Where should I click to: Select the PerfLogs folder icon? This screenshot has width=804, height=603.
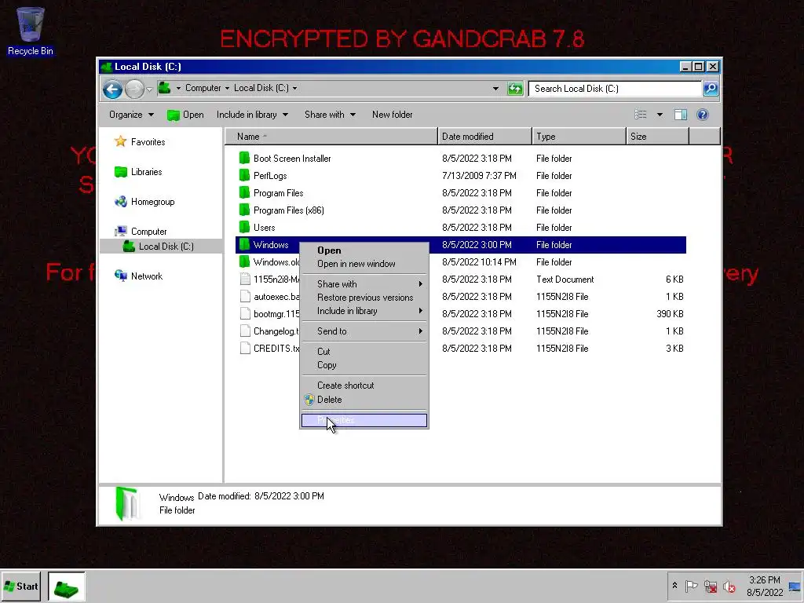(x=245, y=175)
